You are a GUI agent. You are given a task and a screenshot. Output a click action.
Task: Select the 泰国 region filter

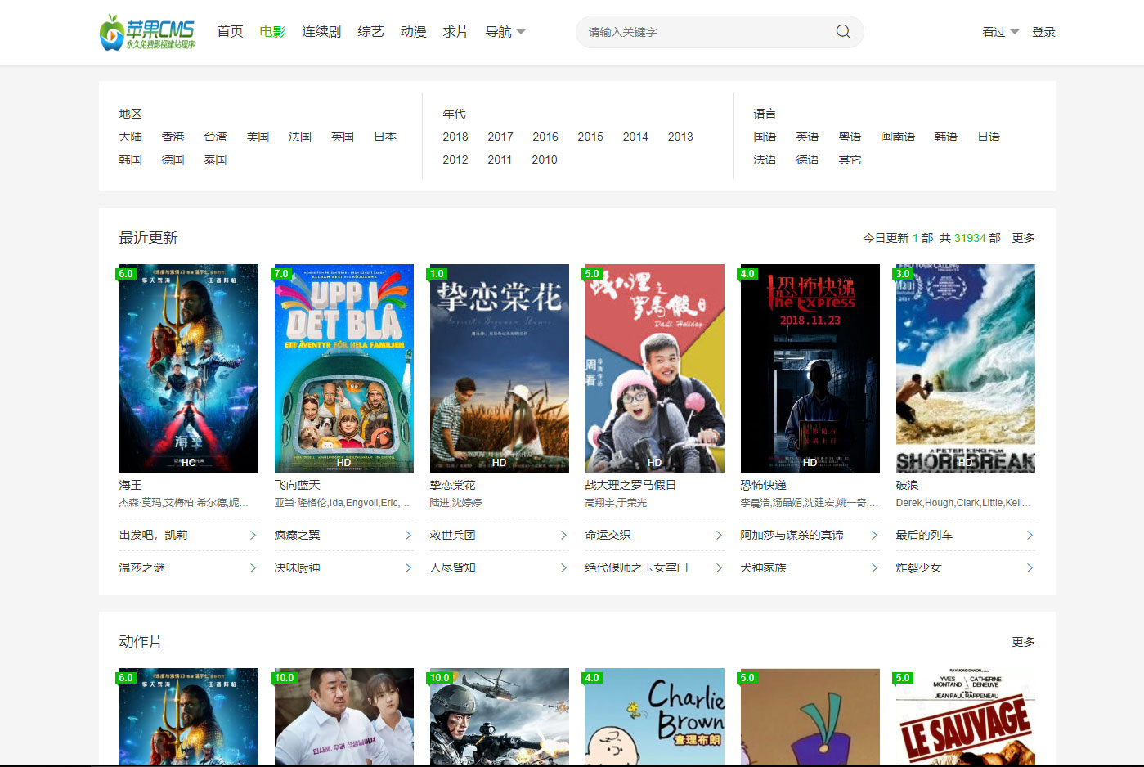coord(215,159)
